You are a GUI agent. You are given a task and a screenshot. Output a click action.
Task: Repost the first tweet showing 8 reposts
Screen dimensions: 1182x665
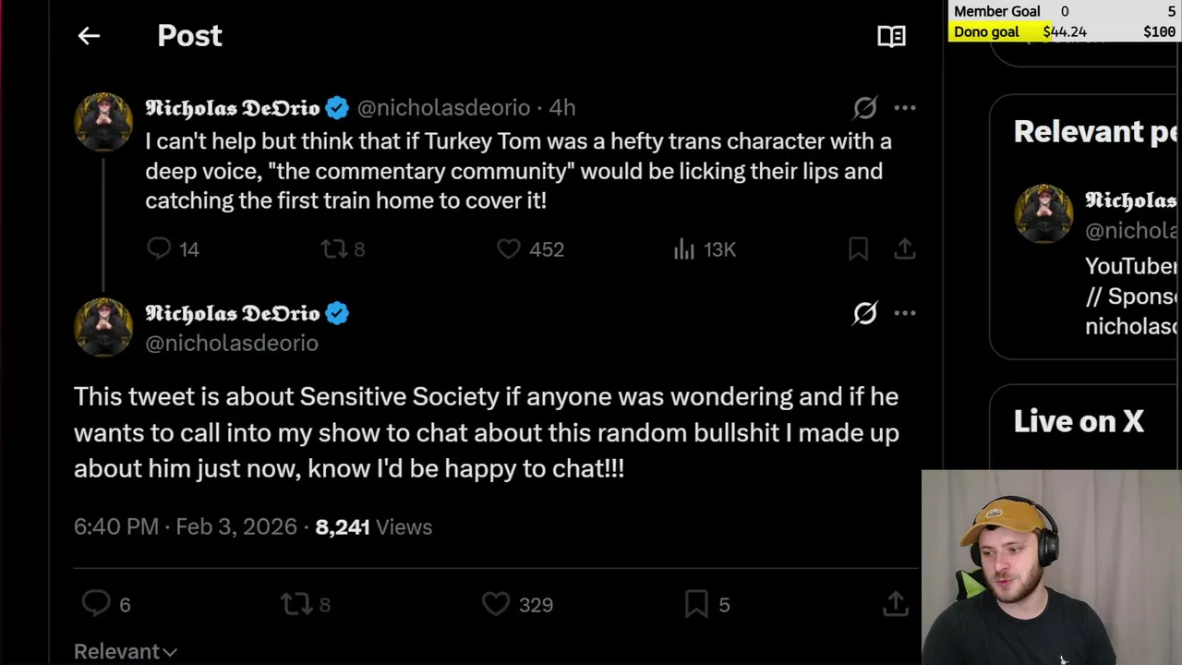[333, 248]
